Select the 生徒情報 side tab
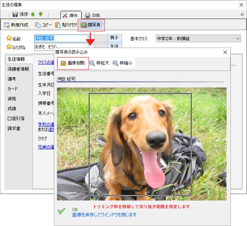Viewport: 247px width, 226px height. 19,59
